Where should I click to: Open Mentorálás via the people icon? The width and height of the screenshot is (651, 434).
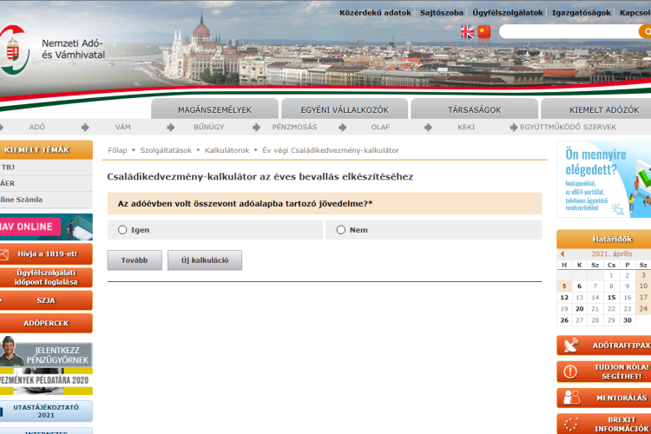(571, 398)
